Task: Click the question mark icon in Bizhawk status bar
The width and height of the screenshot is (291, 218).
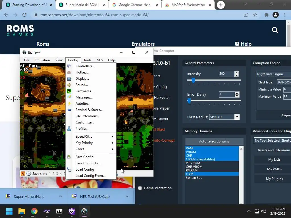Action: click(23, 174)
